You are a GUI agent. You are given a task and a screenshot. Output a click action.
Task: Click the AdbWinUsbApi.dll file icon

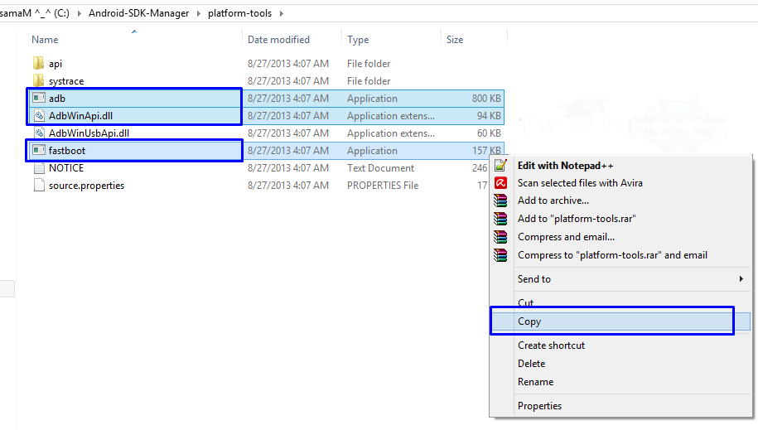[x=39, y=133]
